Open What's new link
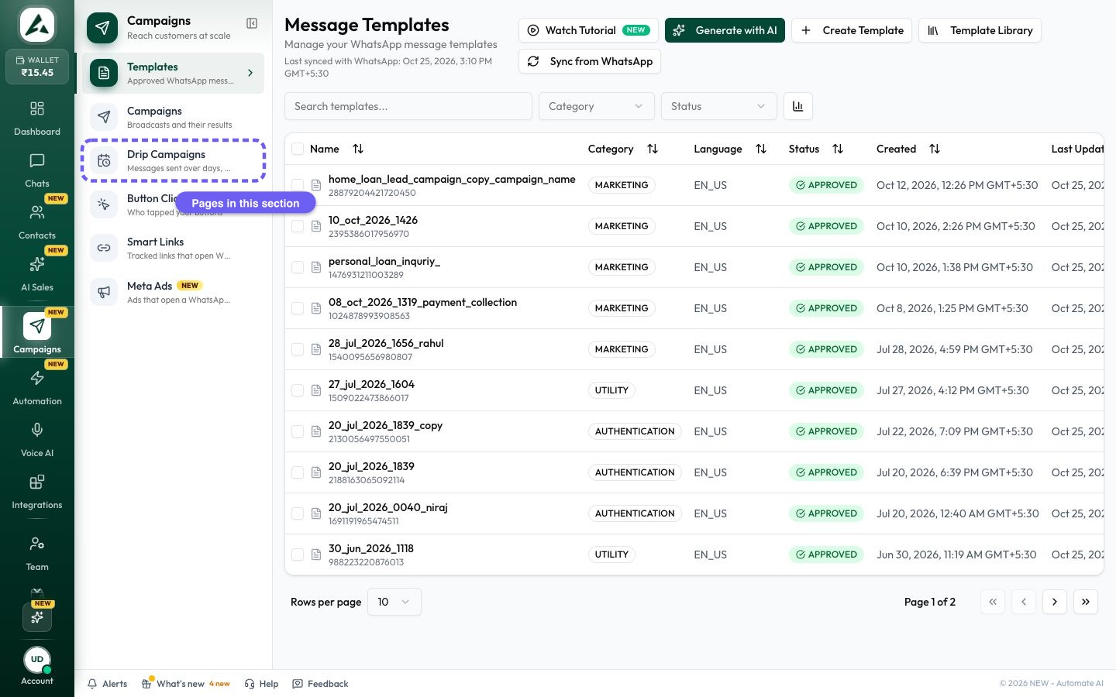The image size is (1116, 697). (186, 684)
